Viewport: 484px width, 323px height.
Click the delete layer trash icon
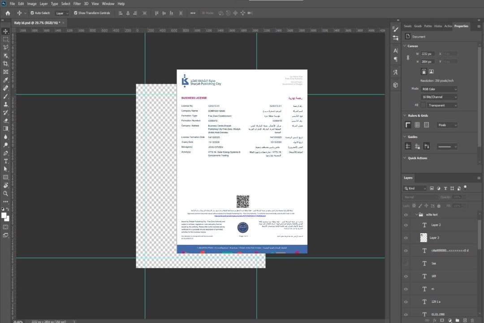[x=472, y=320]
